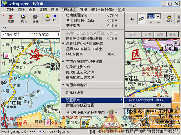Expand the 设置航点 submenu
This screenshot has width=181, height=135.
pyautogui.click(x=92, y=100)
